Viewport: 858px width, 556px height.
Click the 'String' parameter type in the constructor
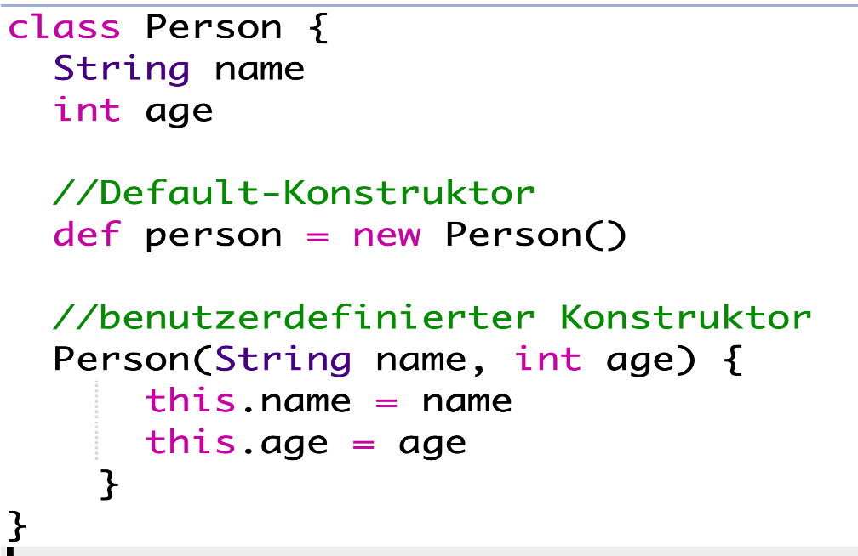pos(283,360)
